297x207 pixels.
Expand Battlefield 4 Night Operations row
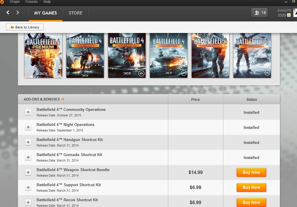28,127
